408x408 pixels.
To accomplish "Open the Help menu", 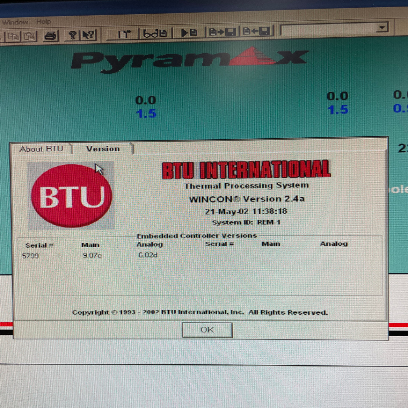I will [44, 22].
